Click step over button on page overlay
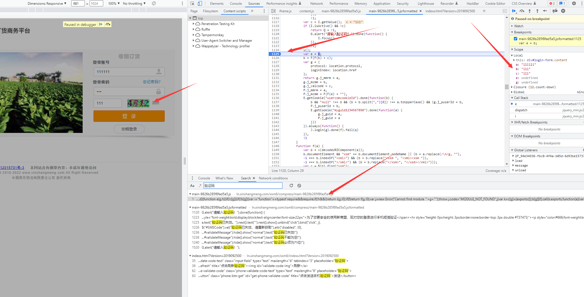Viewport: 584px width, 297px height. pyautogui.click(x=108, y=24)
